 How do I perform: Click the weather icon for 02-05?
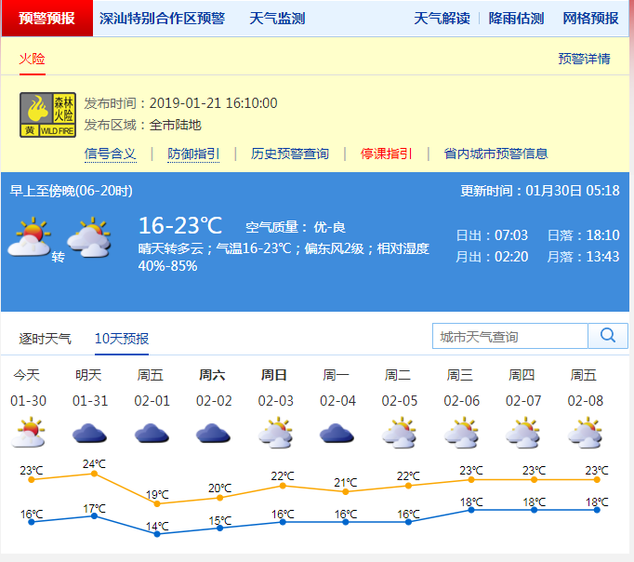click(398, 433)
